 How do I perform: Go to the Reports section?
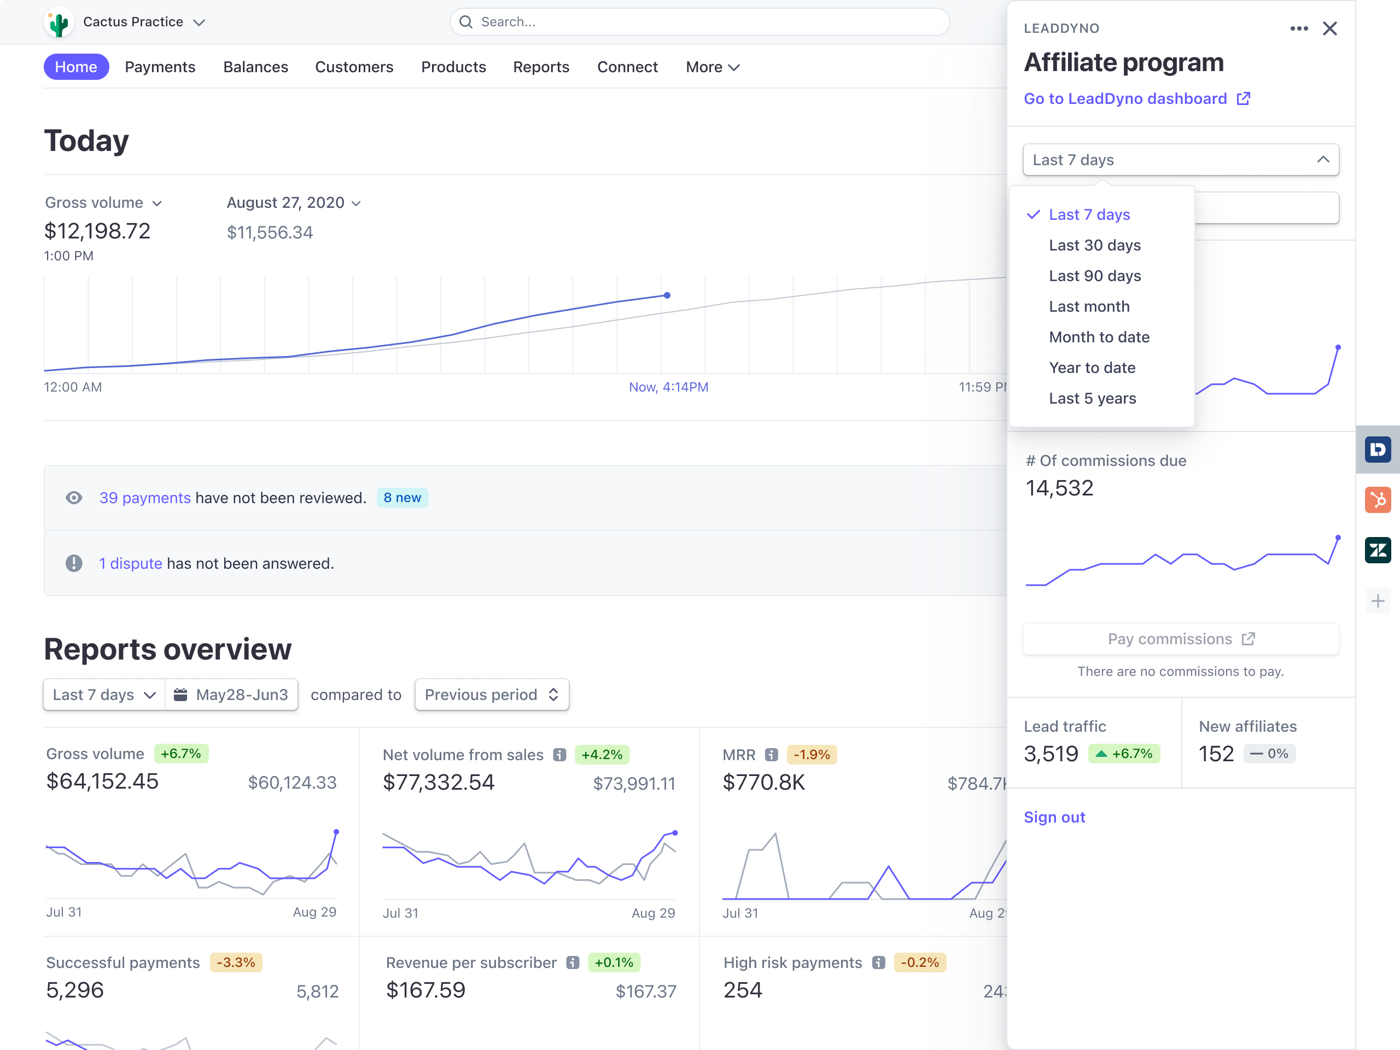click(540, 67)
